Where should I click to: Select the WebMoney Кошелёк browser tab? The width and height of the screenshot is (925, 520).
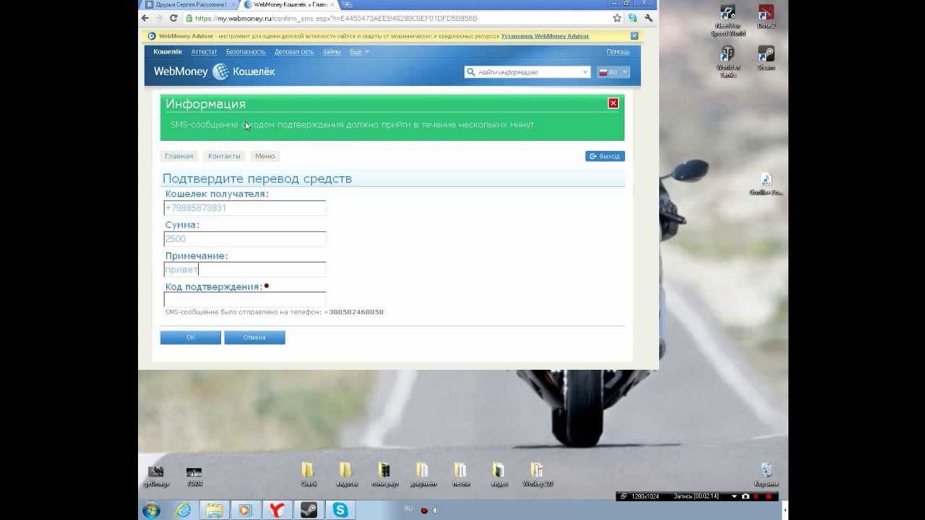[x=289, y=4]
